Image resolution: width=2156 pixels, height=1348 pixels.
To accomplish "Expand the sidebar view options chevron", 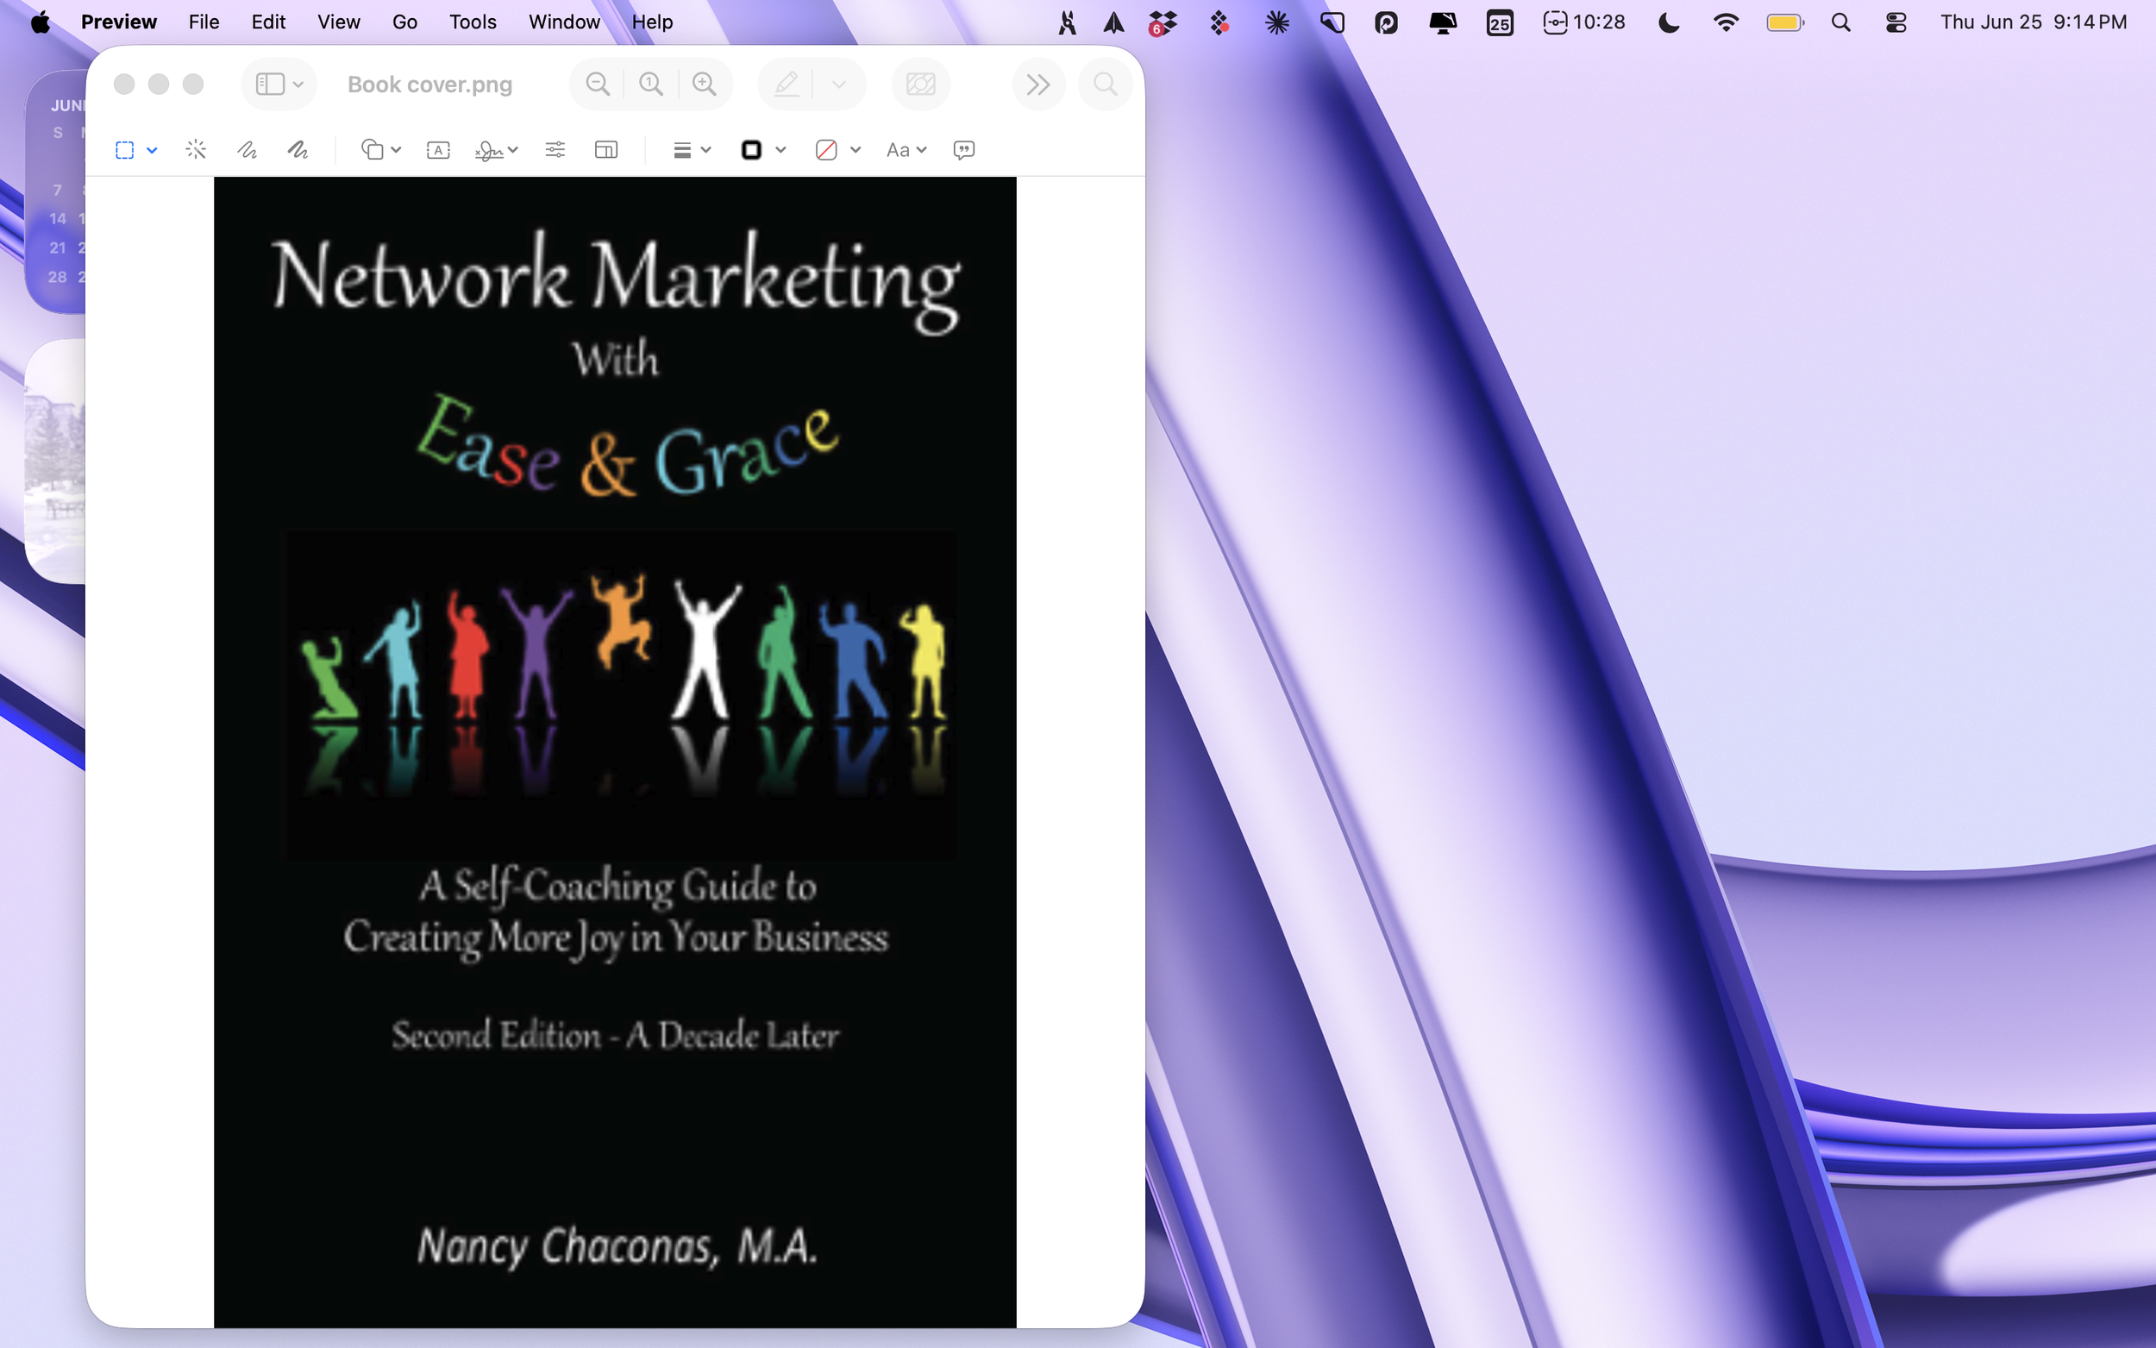I will click(298, 85).
